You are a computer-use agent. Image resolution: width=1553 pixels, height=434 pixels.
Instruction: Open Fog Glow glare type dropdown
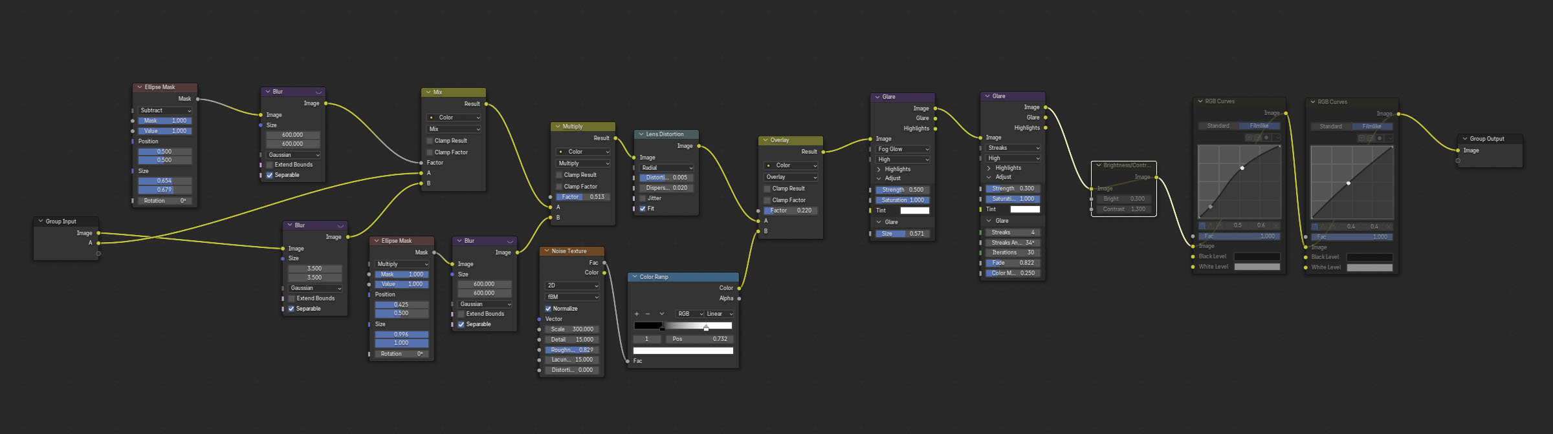903,149
